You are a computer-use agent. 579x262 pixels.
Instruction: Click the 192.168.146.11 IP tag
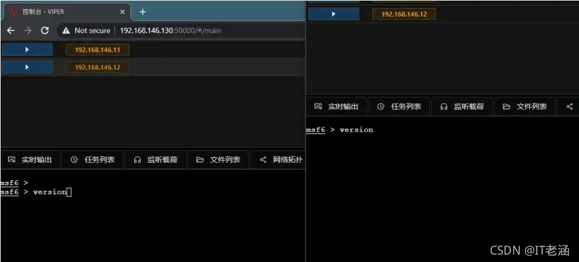coord(97,50)
